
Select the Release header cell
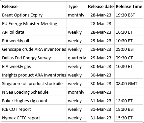pyautogui.click(x=34, y=6)
